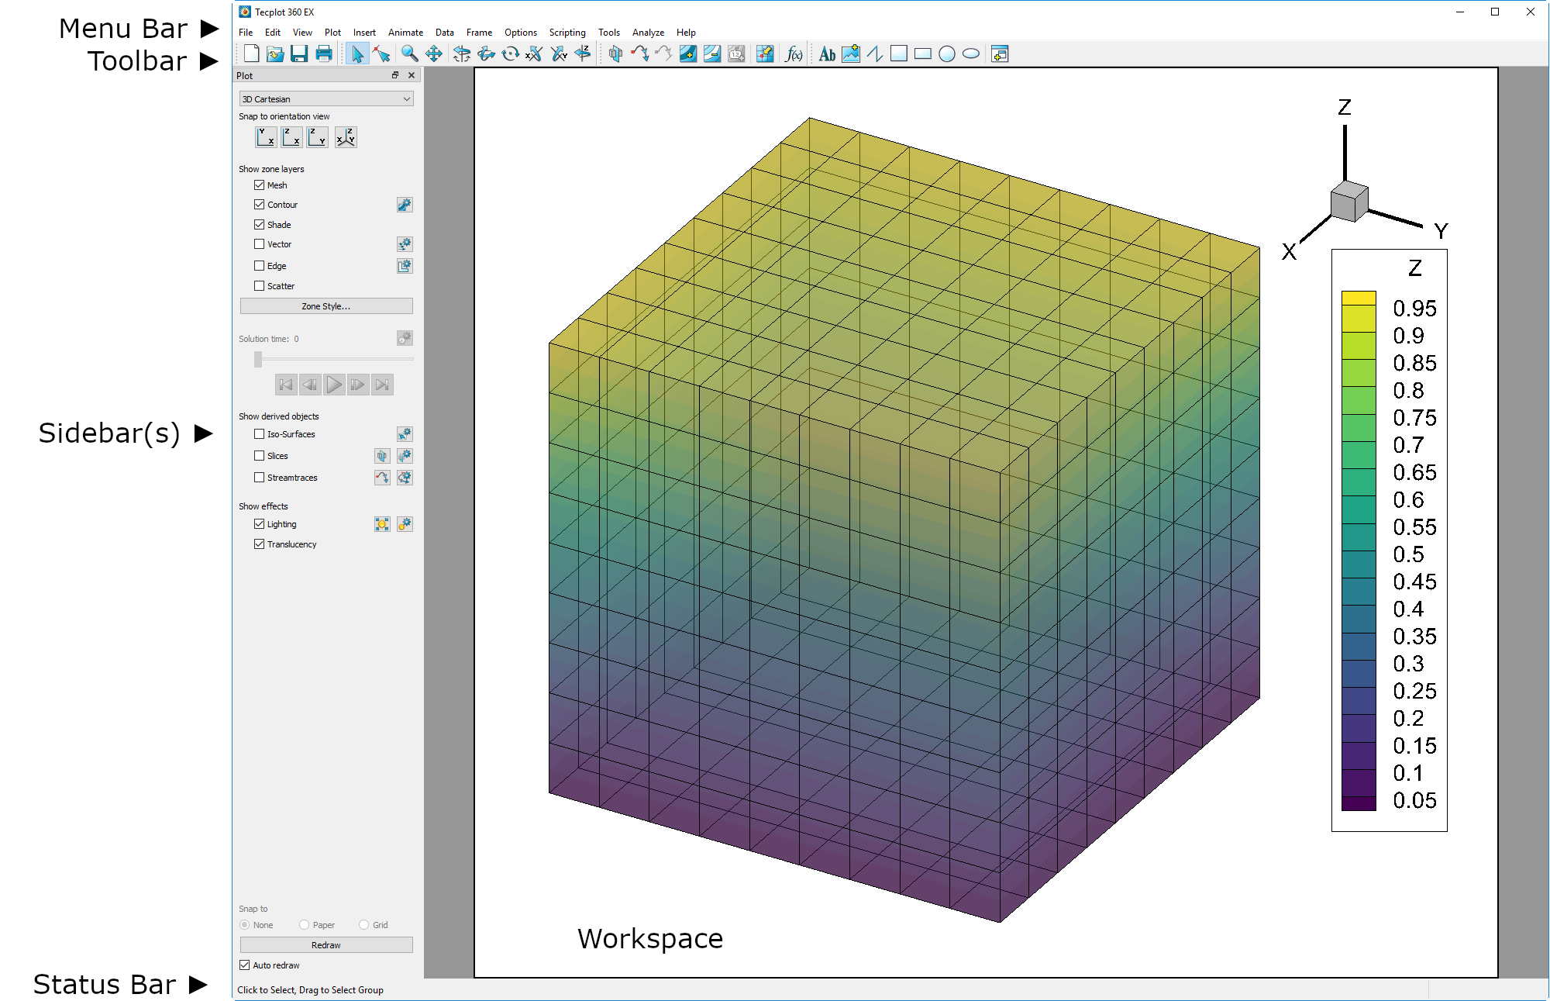
Task: Enable the Scatter zone layer
Action: coord(260,286)
